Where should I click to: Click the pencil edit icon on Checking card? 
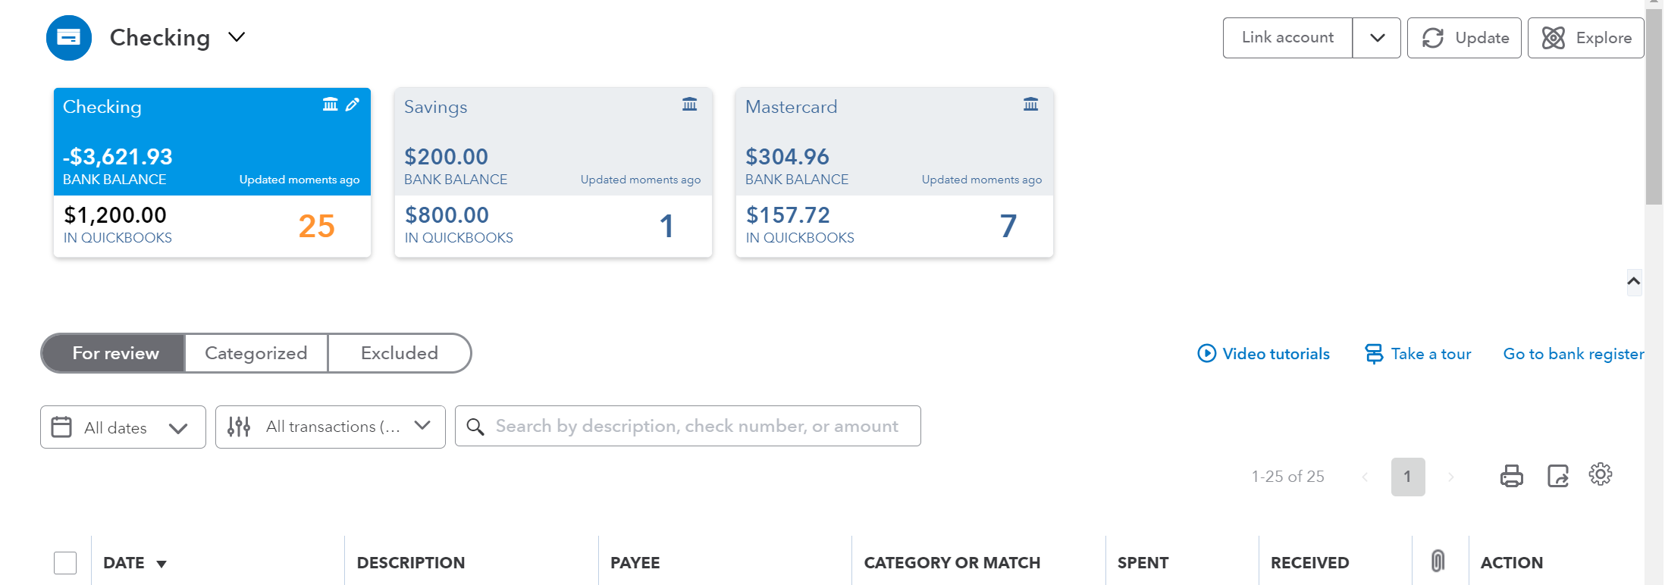point(353,105)
